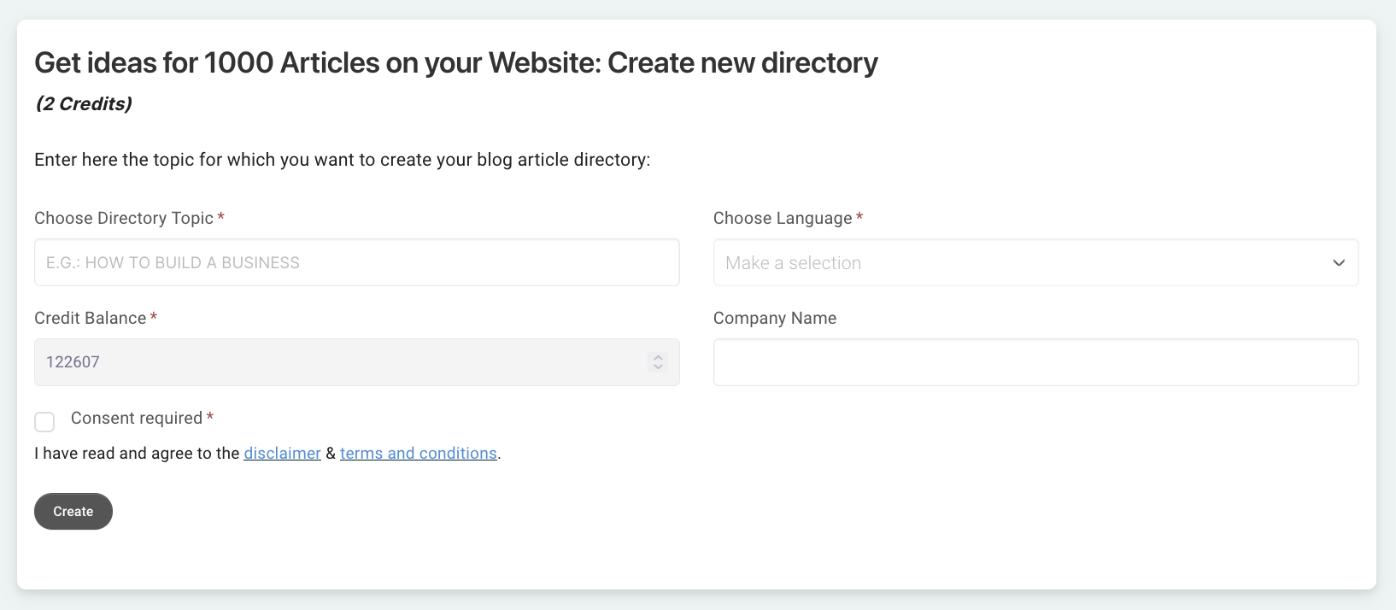Click the "I have read and agree" text
The width and height of the screenshot is (1396, 610).
tap(137, 454)
